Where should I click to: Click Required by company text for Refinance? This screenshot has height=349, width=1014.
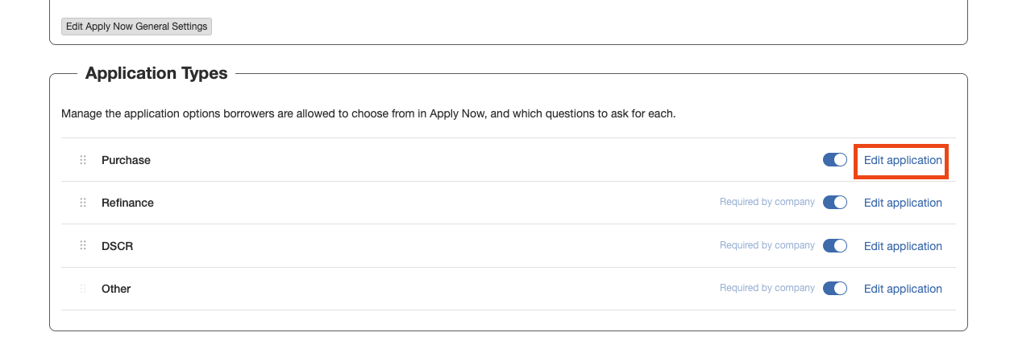[x=767, y=202]
